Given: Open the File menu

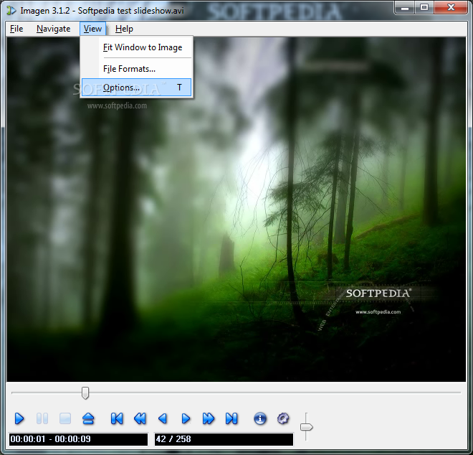Looking at the screenshot, I should tap(16, 29).
